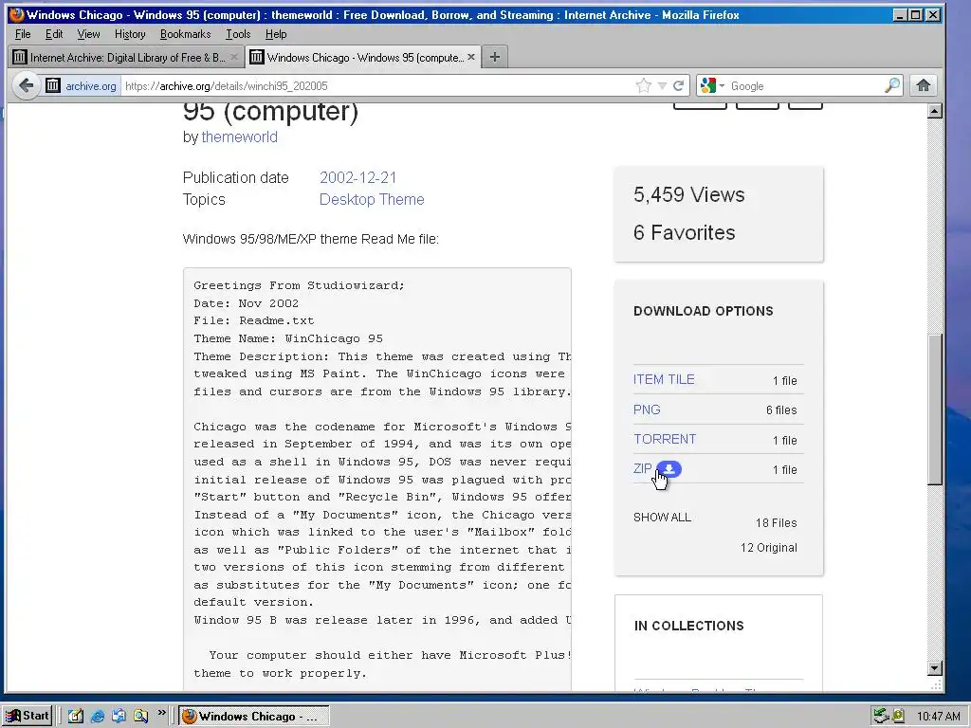Screen dimensions: 971x728
Task: Open a new tab with the plus button
Action: pos(494,57)
